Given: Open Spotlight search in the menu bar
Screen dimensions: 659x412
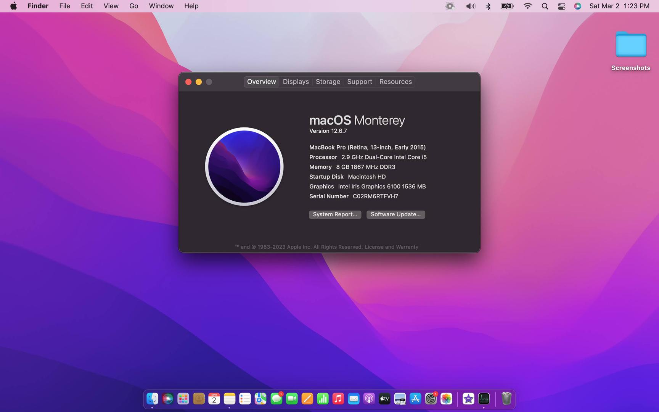Looking at the screenshot, I should point(545,6).
